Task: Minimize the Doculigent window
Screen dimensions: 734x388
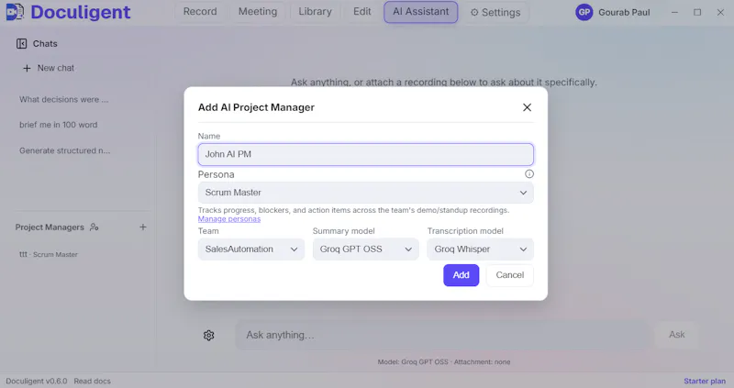Action: coord(674,12)
